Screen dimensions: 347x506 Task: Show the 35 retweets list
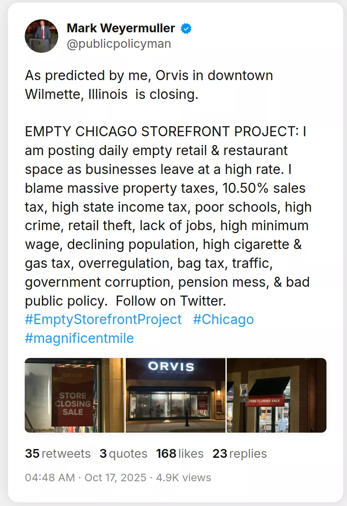pos(57,454)
